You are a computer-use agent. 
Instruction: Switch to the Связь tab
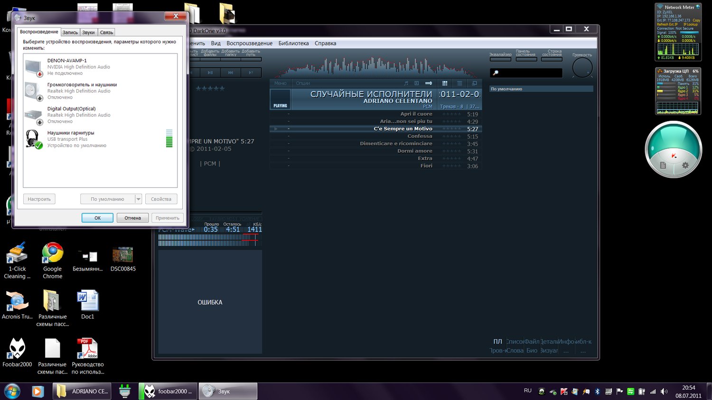point(106,32)
